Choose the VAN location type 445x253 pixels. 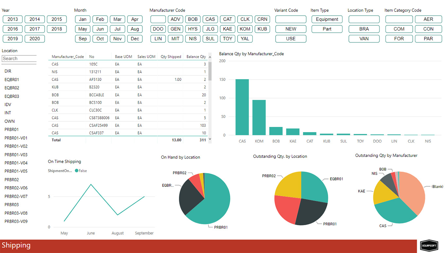coord(364,39)
